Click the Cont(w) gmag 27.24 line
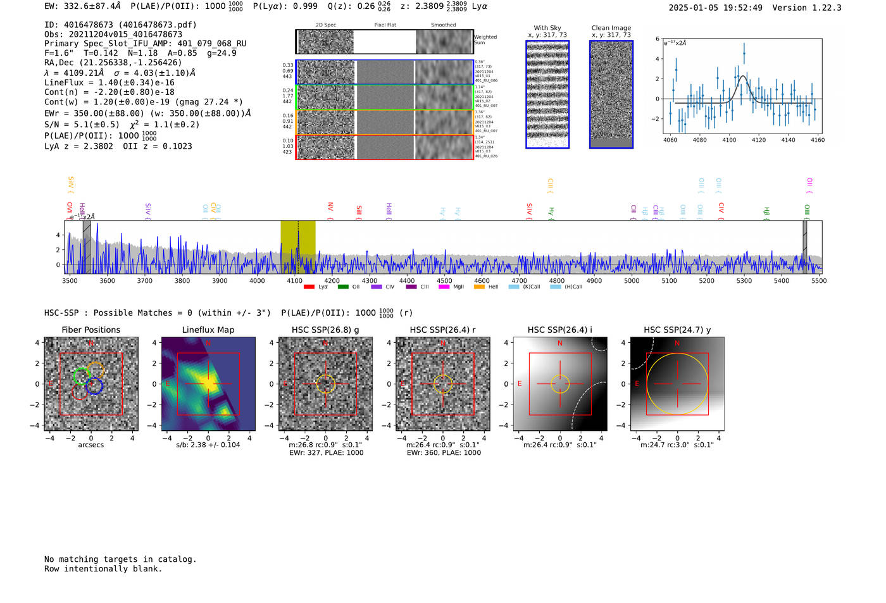The height and width of the screenshot is (603, 886). click(144, 102)
